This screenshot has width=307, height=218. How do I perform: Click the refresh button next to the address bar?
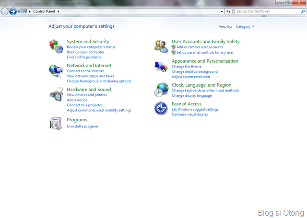[x=228, y=11]
